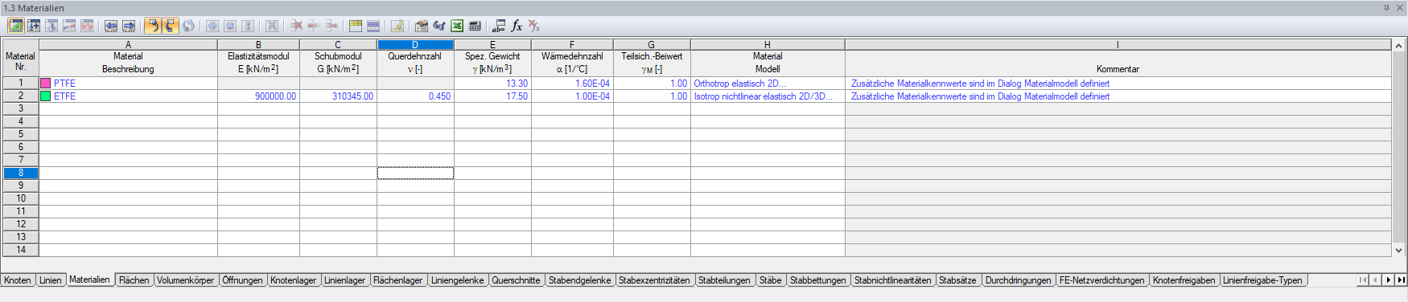Click the grayed clear table X icon
Image resolution: width=1408 pixels, height=302 pixels.
pos(272,26)
